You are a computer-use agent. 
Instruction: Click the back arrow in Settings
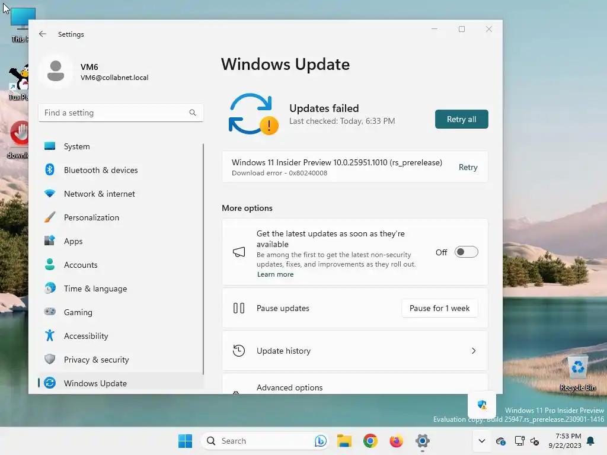43,34
